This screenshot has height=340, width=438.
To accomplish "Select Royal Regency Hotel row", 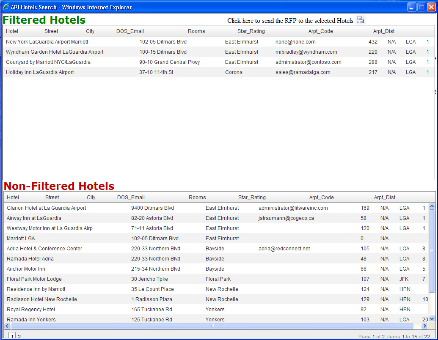I will (x=216, y=309).
